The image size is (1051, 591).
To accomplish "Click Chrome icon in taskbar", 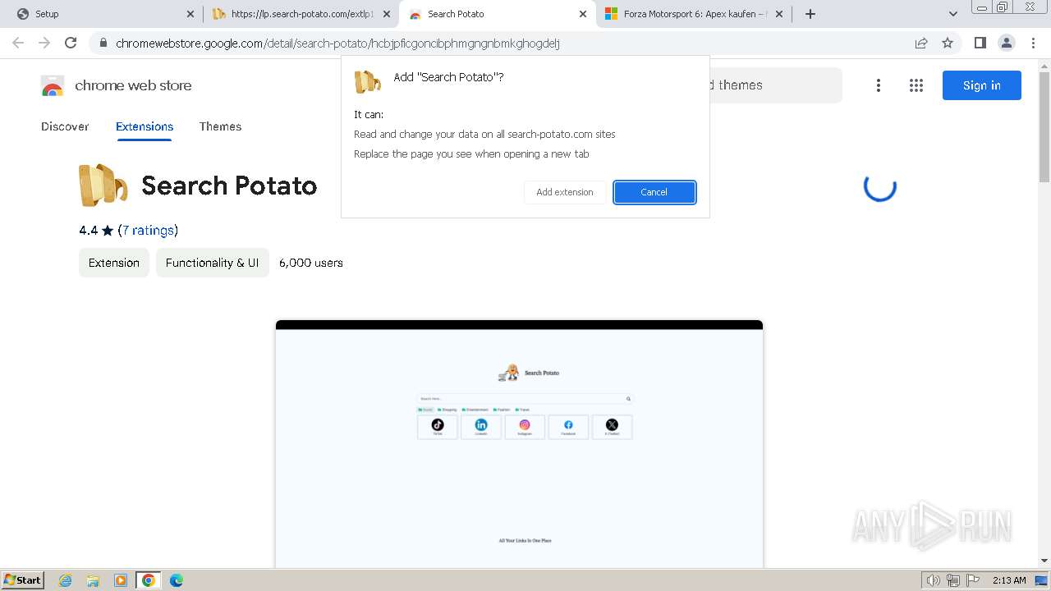I will coord(149,580).
